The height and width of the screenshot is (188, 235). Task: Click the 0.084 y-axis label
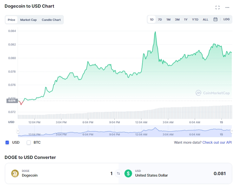tap(12, 31)
